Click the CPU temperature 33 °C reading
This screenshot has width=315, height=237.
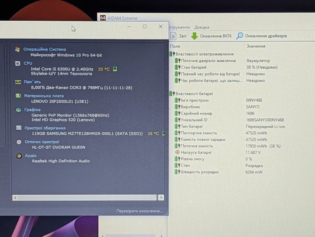click(104, 69)
